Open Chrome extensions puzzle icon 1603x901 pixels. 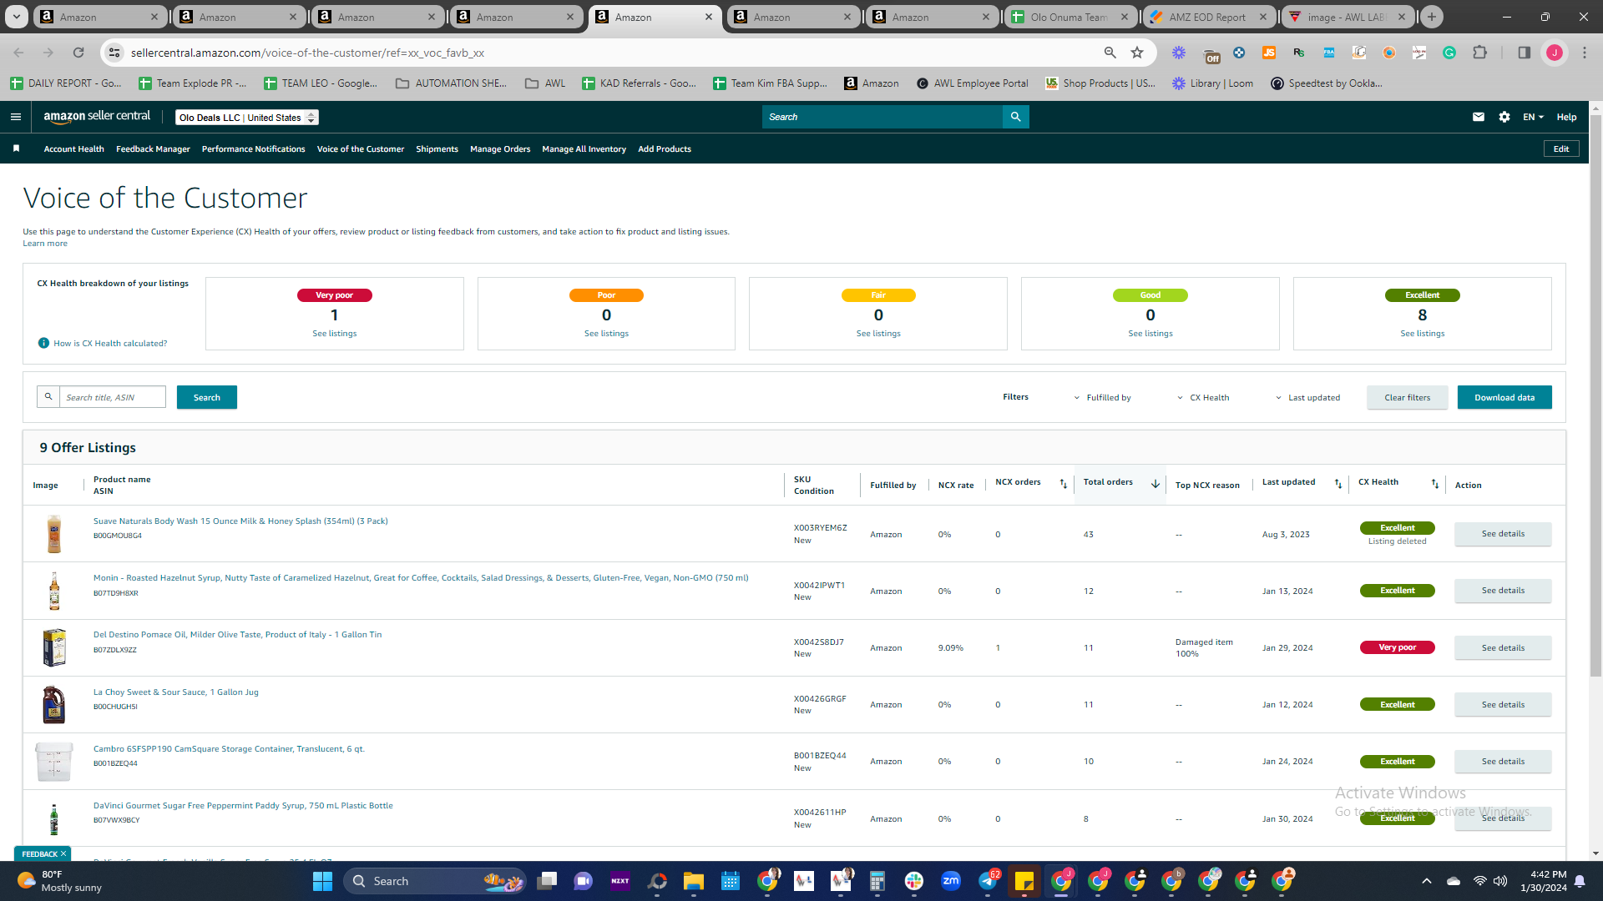pyautogui.click(x=1479, y=53)
